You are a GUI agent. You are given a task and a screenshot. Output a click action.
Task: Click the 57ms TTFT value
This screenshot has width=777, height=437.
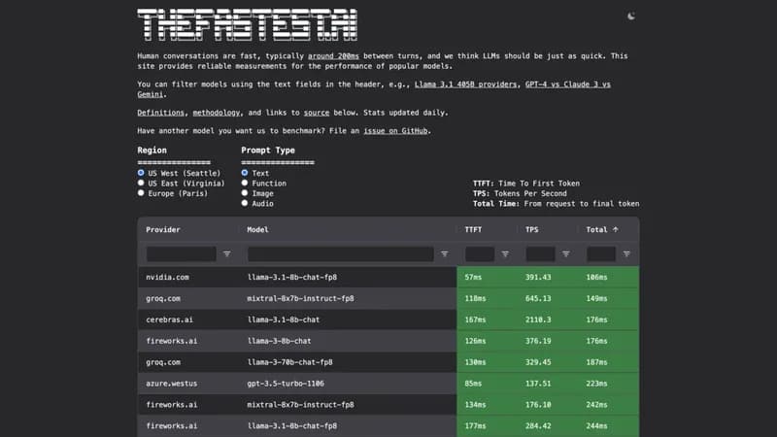click(x=473, y=277)
